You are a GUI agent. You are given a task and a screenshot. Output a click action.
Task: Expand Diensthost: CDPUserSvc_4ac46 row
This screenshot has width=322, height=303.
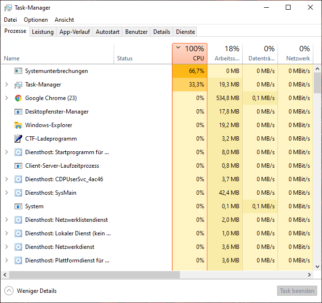tap(7, 179)
